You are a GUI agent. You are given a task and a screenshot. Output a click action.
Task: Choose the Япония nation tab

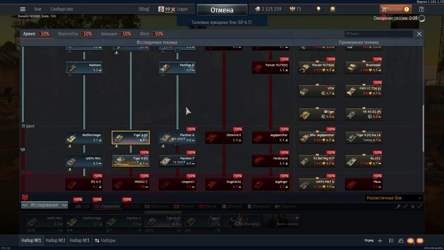(x=184, y=206)
